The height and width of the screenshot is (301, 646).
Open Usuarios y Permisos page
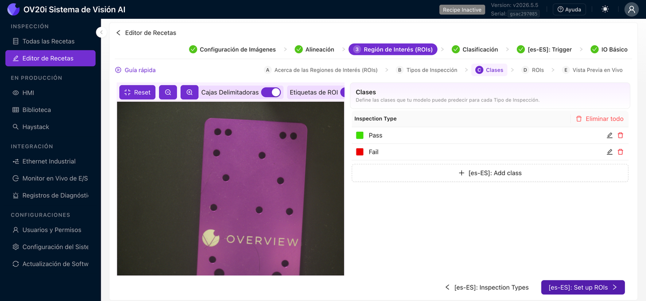point(52,230)
